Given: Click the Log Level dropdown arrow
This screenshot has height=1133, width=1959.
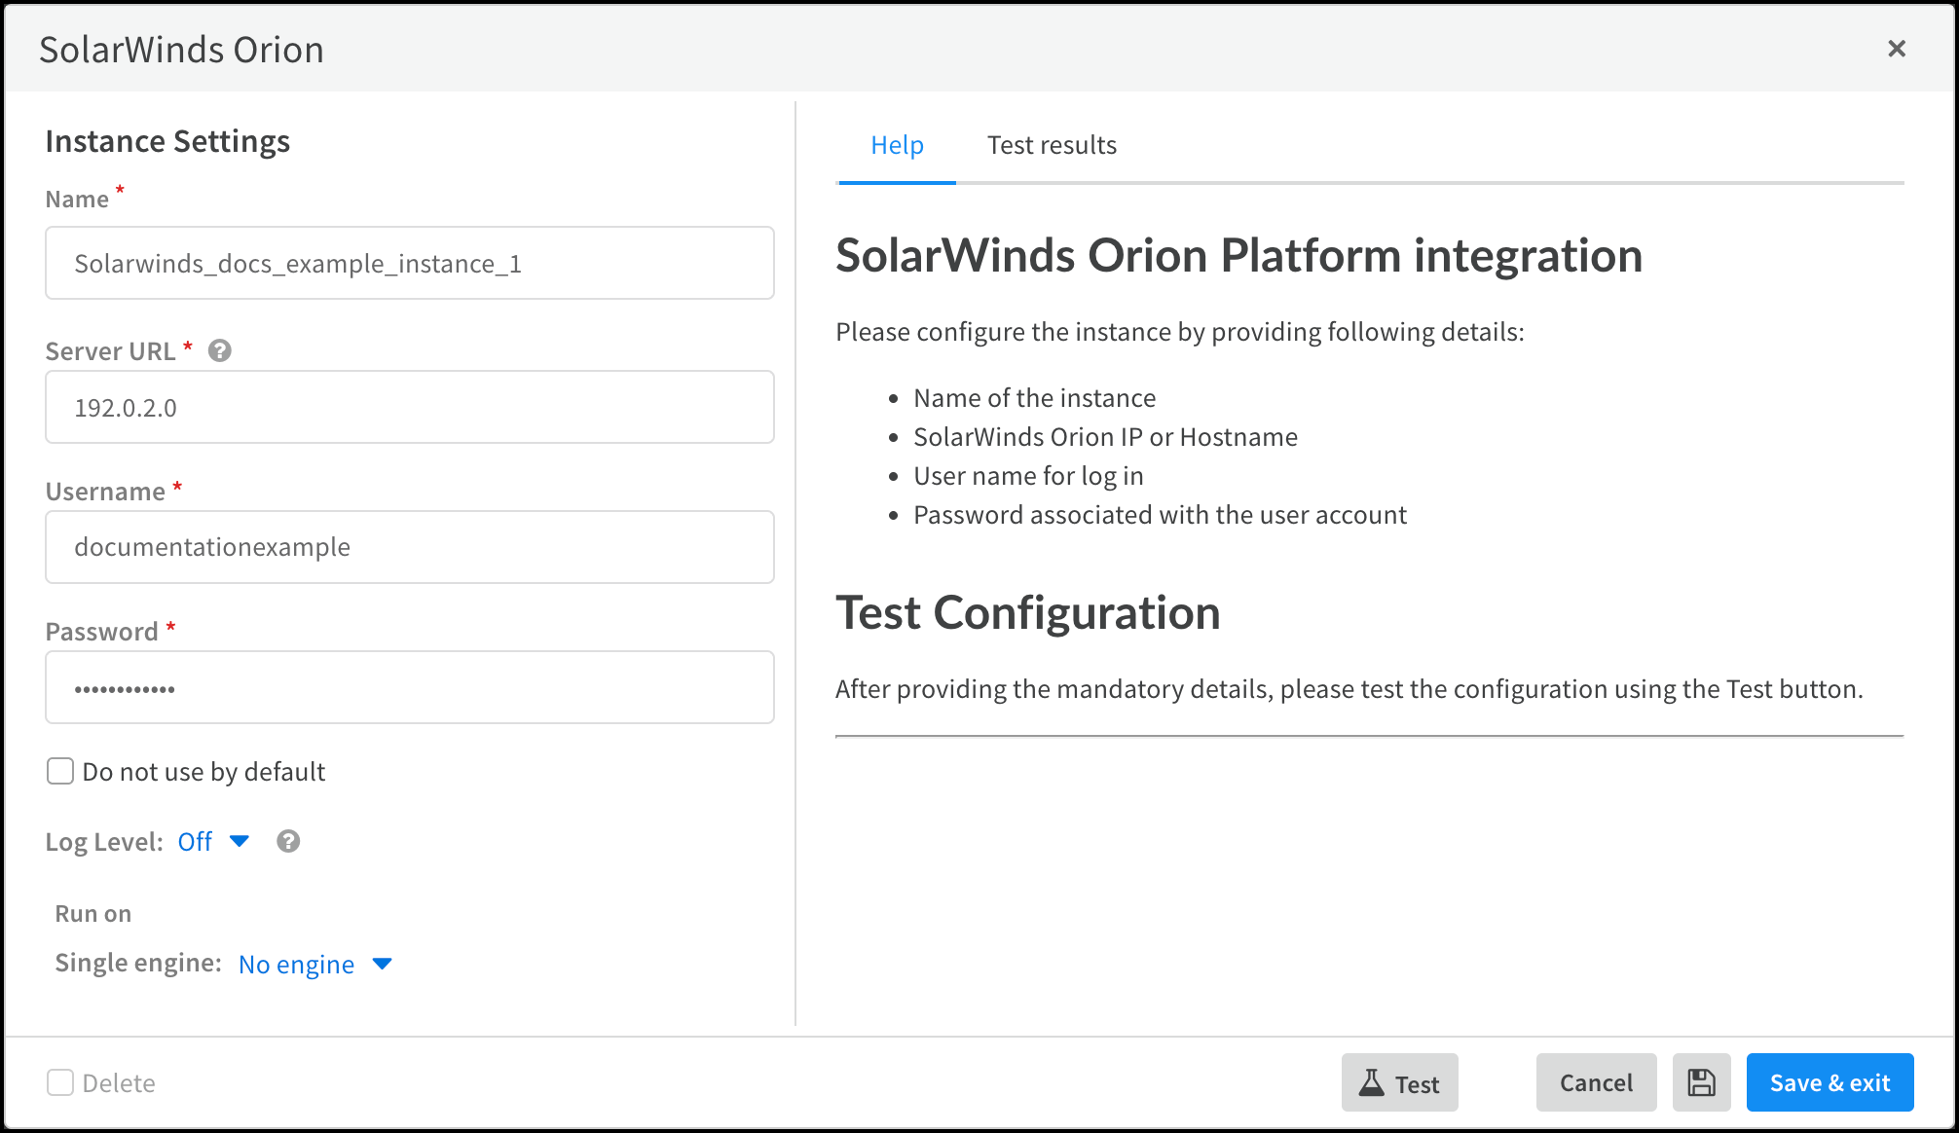Looking at the screenshot, I should point(240,841).
